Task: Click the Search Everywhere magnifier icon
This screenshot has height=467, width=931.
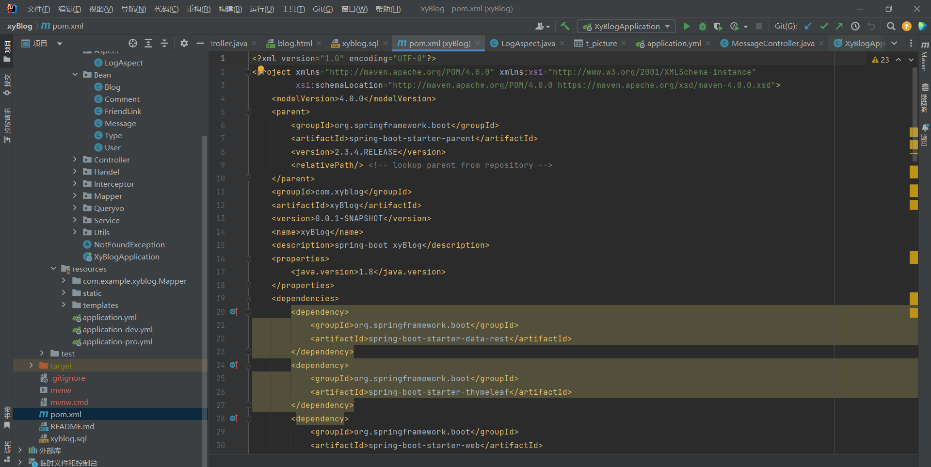Action: tap(891, 26)
